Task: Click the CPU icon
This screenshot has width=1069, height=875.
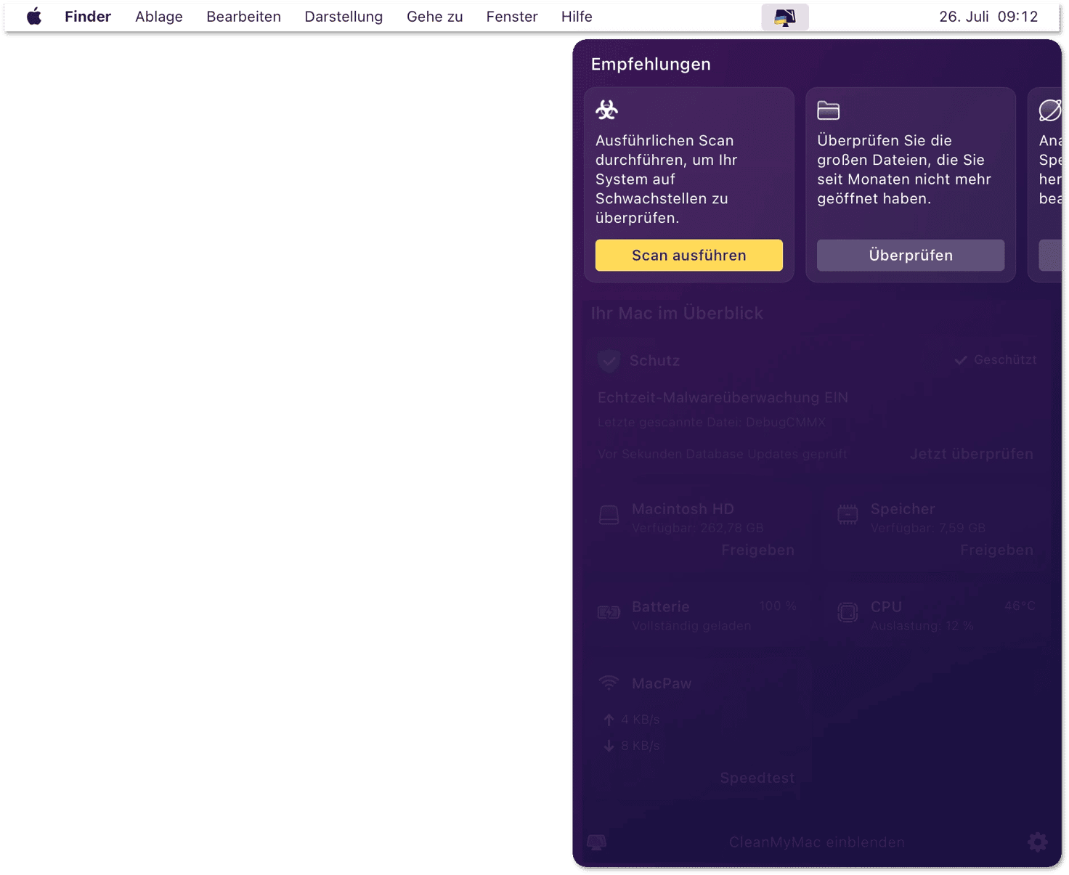Action: (848, 612)
